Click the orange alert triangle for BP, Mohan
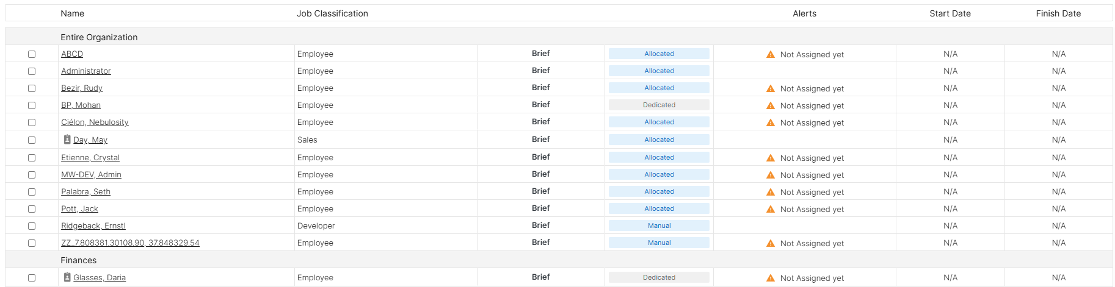1115x287 pixels. pos(771,105)
